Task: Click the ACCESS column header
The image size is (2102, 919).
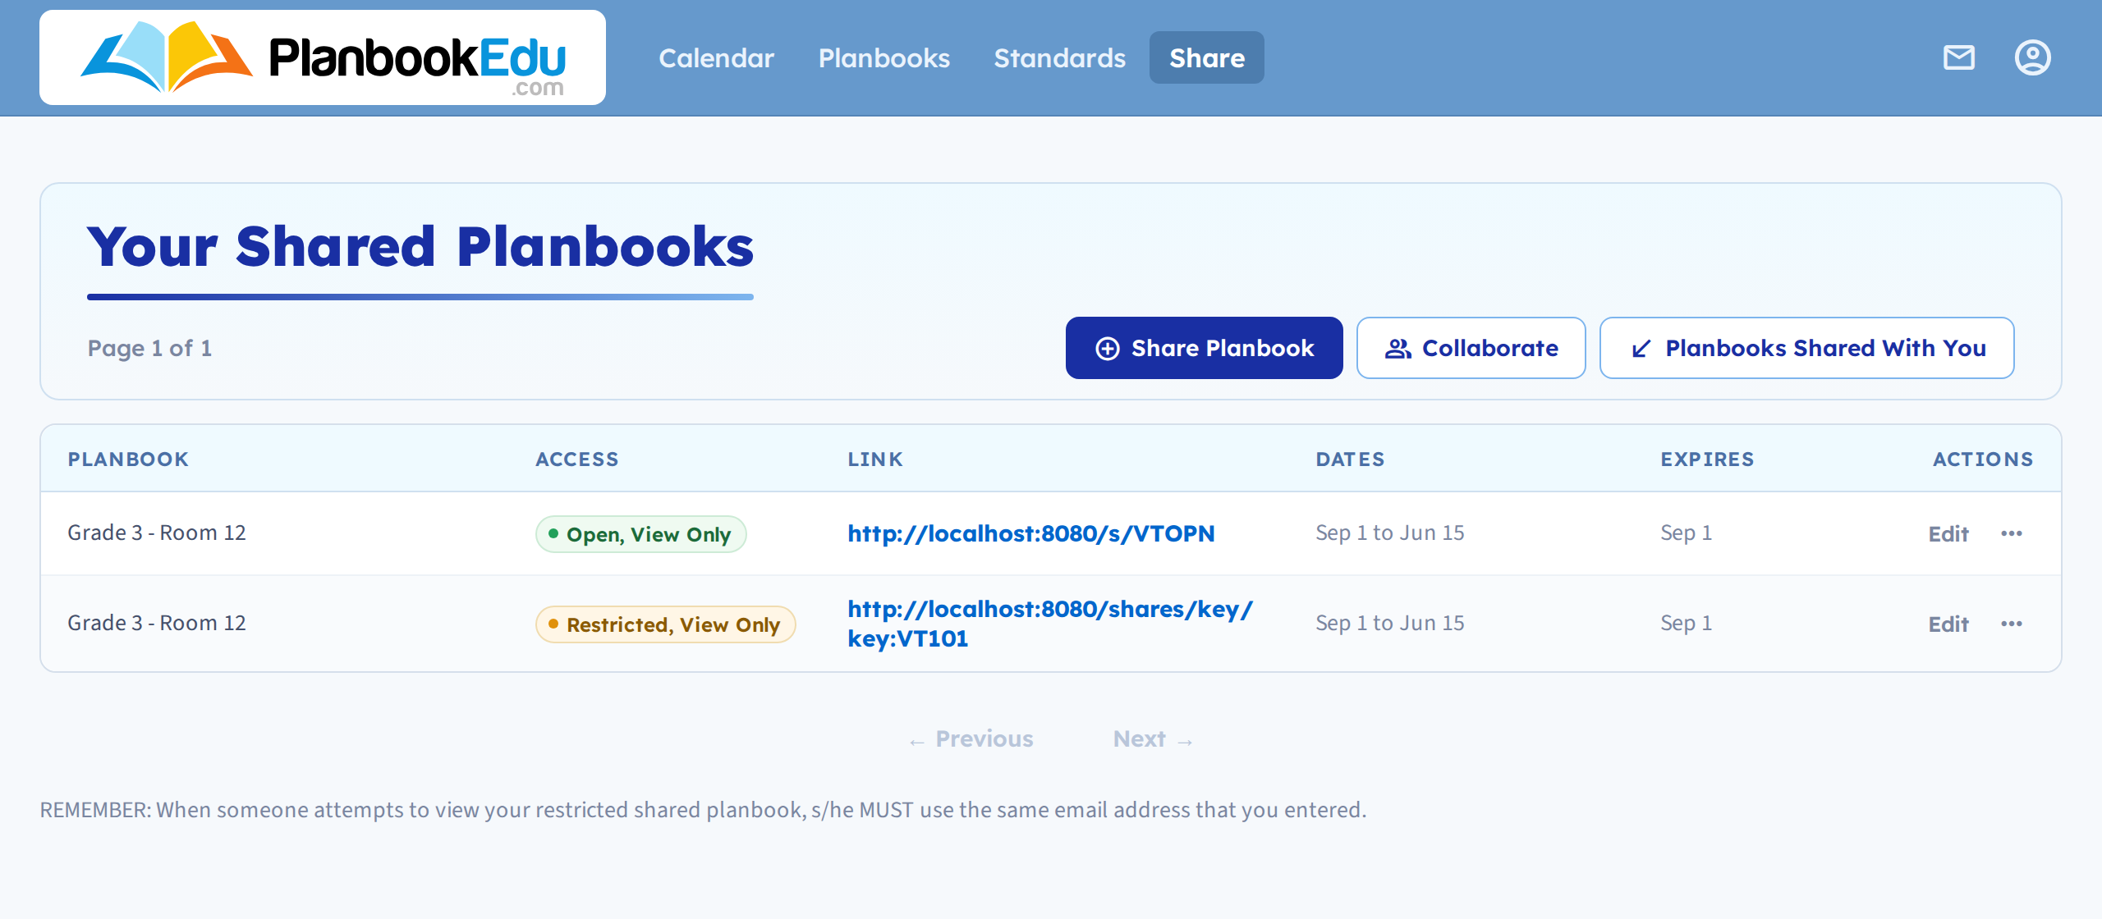Action: [x=577, y=459]
